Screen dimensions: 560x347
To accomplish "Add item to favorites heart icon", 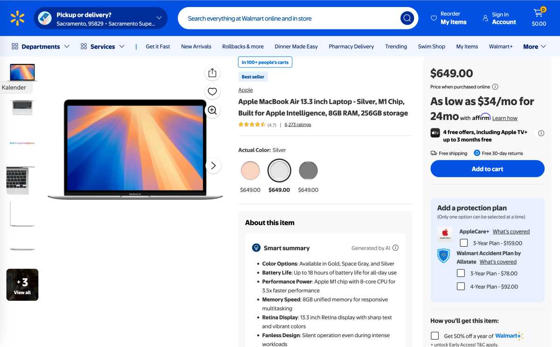I will 212,92.
